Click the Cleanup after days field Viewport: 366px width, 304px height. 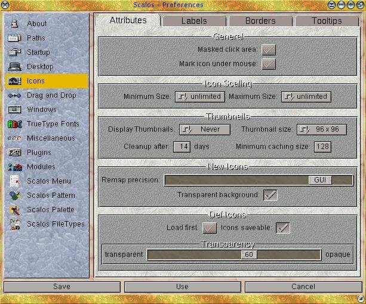(182, 147)
